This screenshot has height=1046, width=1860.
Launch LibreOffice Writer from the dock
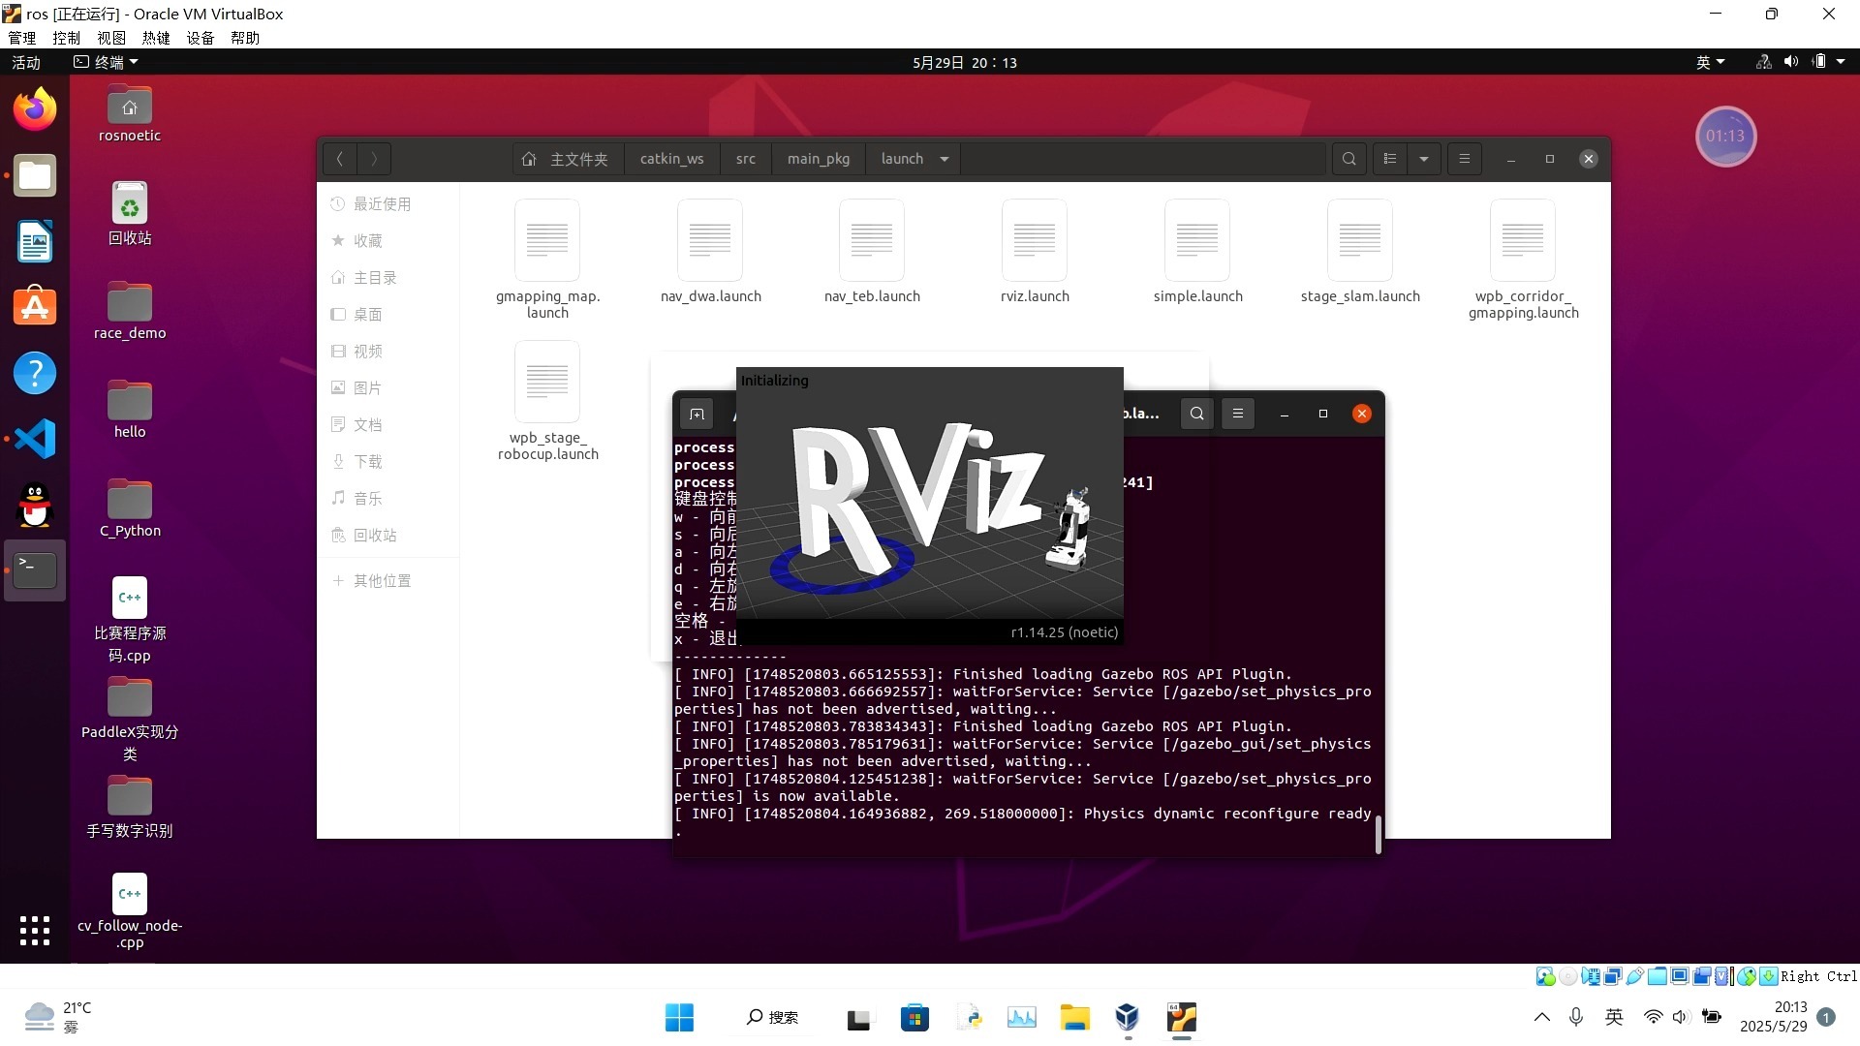point(35,241)
